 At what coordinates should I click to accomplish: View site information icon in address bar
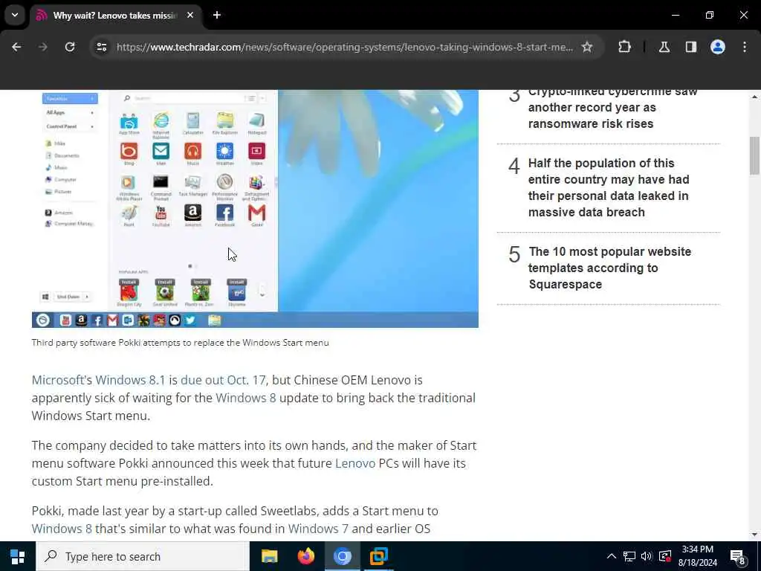pyautogui.click(x=101, y=47)
